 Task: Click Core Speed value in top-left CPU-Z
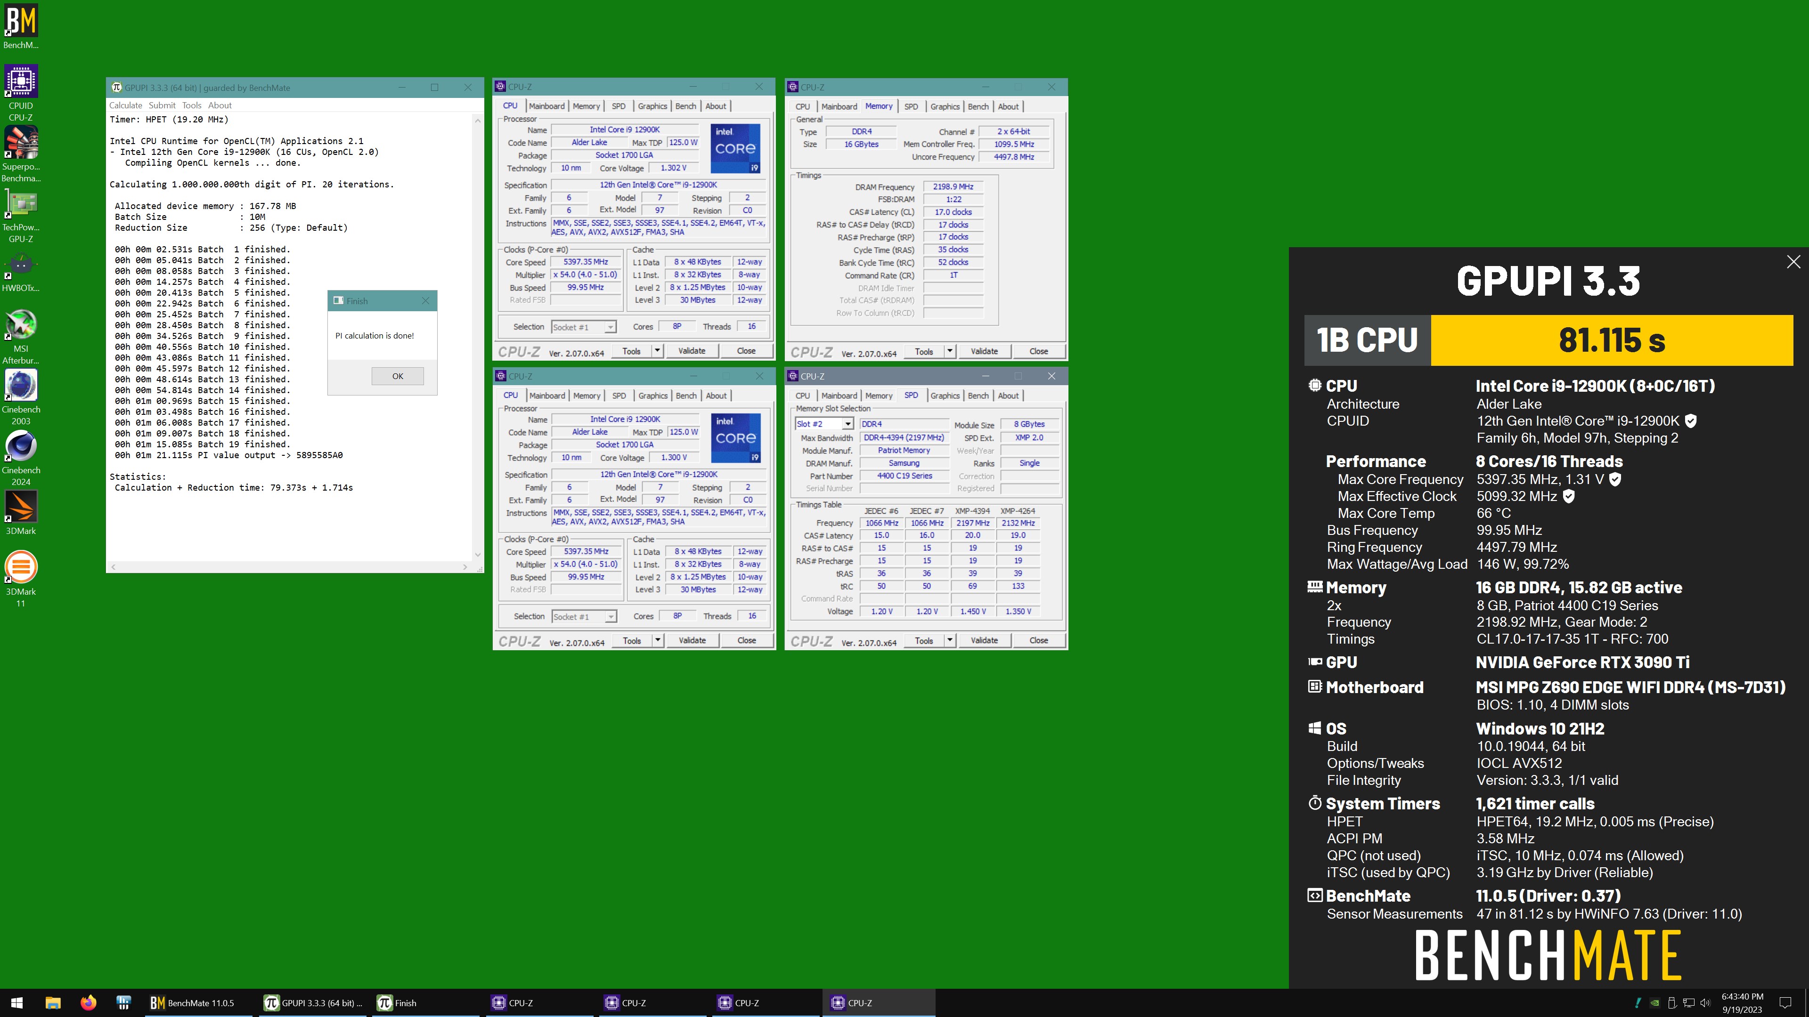[x=586, y=262]
